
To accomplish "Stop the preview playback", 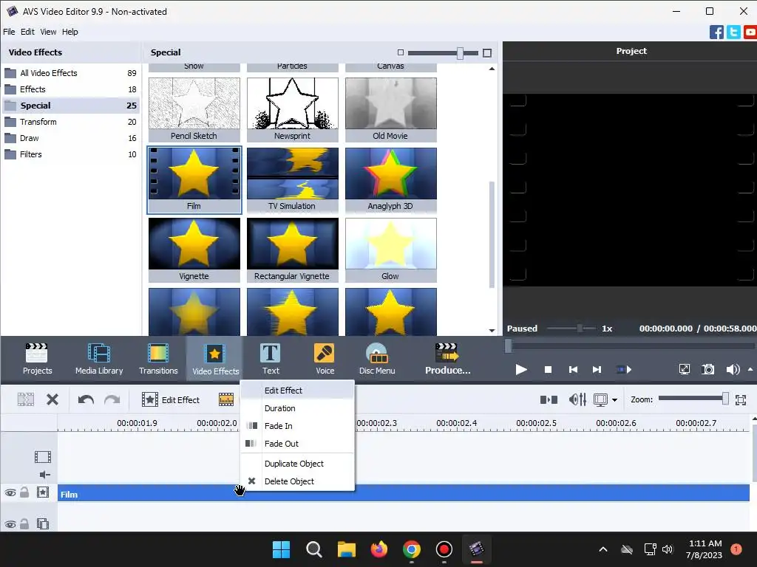I will 548,369.
